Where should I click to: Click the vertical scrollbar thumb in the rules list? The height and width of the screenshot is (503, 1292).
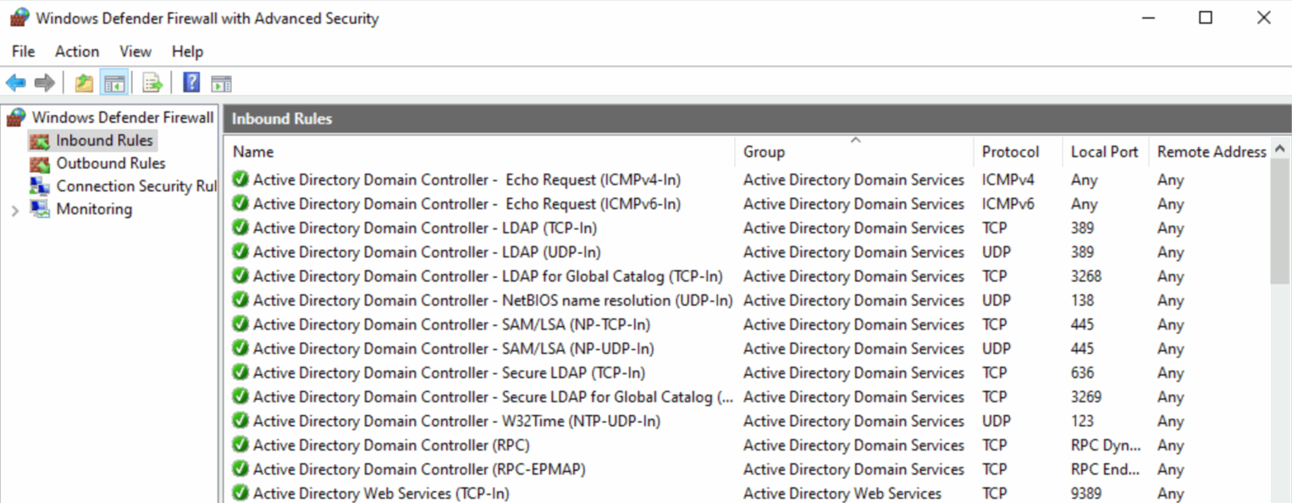[x=1280, y=220]
